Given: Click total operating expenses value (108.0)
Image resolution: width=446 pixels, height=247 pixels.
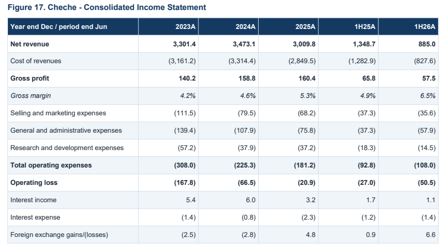Looking at the screenshot, I should 425,165.
